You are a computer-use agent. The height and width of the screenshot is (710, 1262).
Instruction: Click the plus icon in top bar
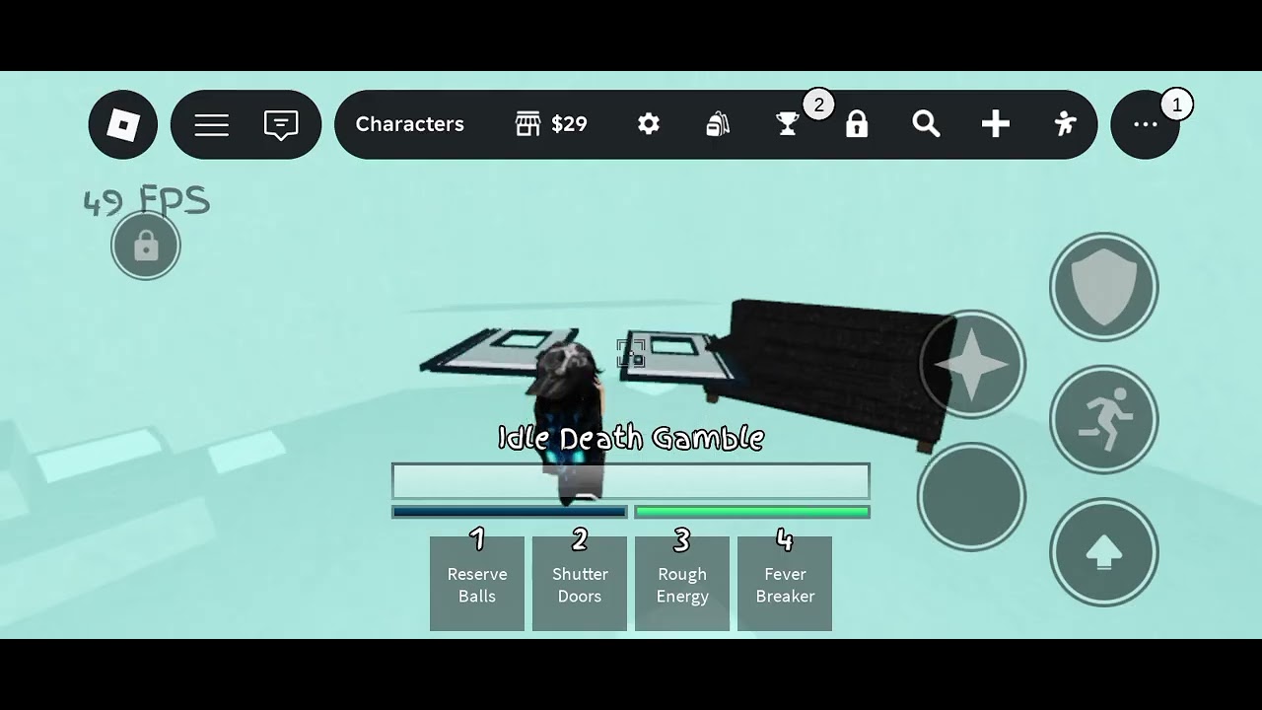coord(996,124)
